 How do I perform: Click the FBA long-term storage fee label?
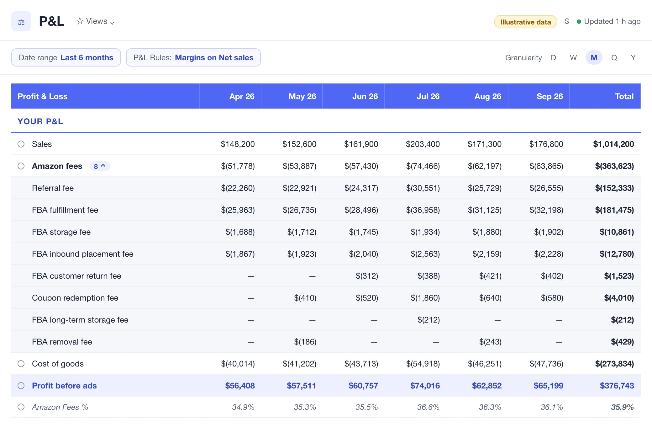point(80,320)
